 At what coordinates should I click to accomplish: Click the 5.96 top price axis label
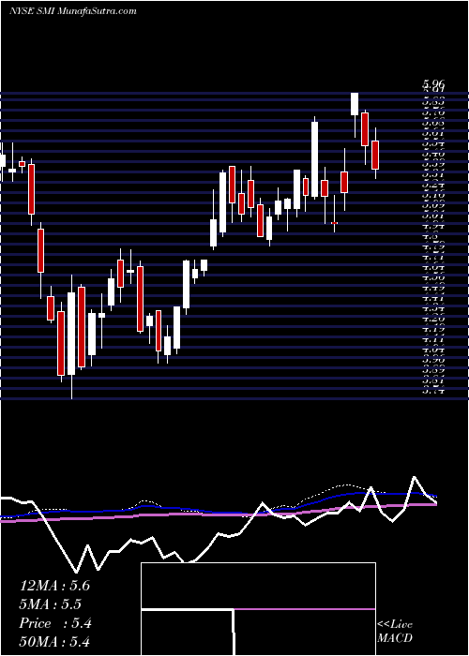point(433,85)
